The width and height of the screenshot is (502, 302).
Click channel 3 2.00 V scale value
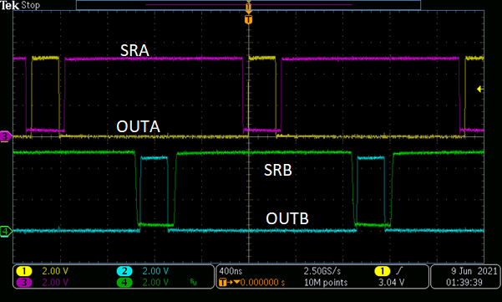click(x=55, y=283)
